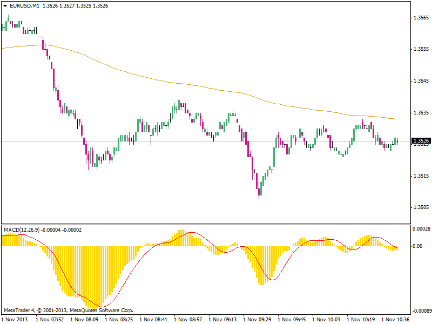
Task: Click the triangle arrow beside EURUSD,M1
Action: pyautogui.click(x=5, y=6)
